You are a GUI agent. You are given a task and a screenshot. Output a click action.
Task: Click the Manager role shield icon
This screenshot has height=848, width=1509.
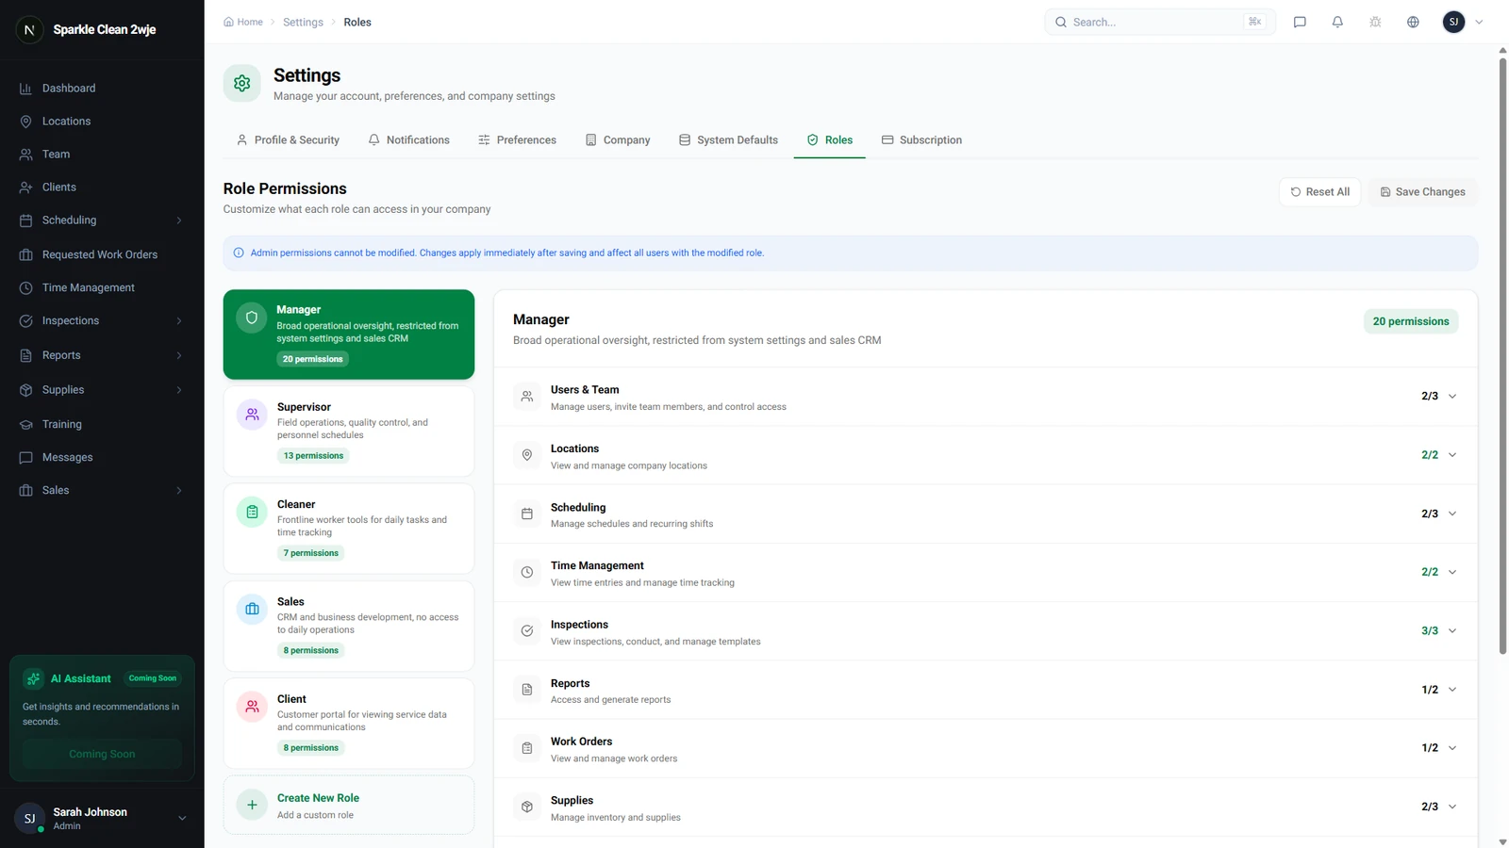[252, 318]
